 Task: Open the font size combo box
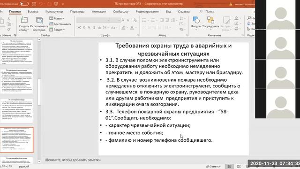115,20
